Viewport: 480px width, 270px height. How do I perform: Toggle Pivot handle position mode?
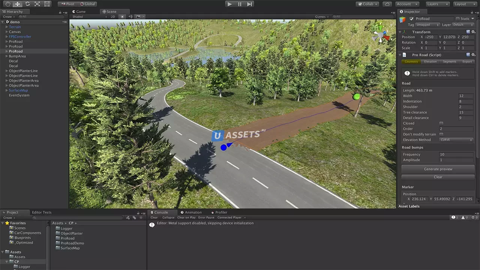[67, 4]
